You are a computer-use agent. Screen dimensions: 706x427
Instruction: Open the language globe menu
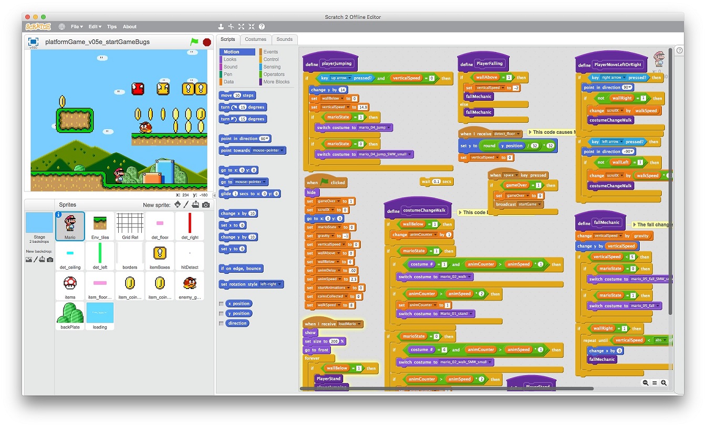pyautogui.click(x=61, y=27)
